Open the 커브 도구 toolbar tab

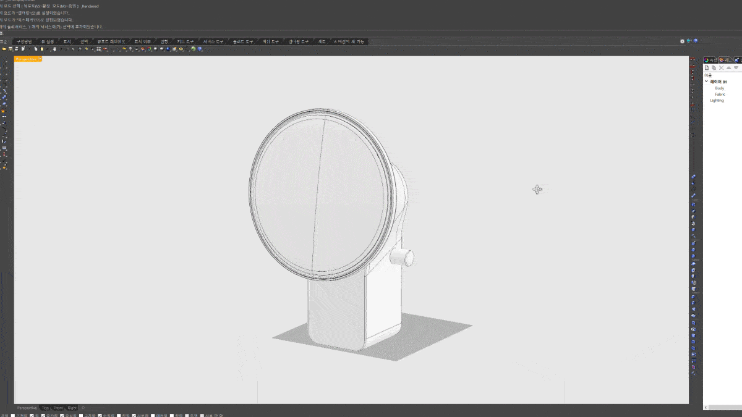(x=185, y=41)
